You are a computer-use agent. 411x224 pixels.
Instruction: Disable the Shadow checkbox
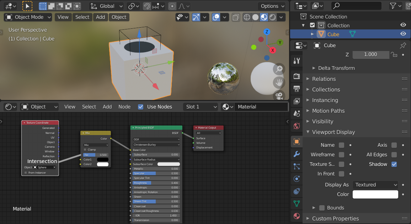click(x=394, y=164)
